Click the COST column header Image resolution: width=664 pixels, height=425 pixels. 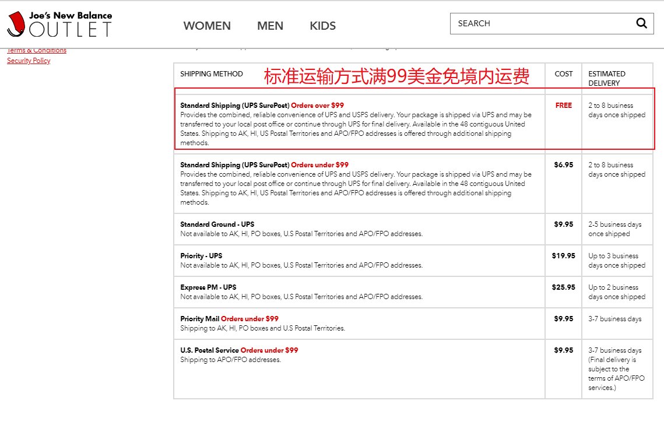(x=563, y=73)
